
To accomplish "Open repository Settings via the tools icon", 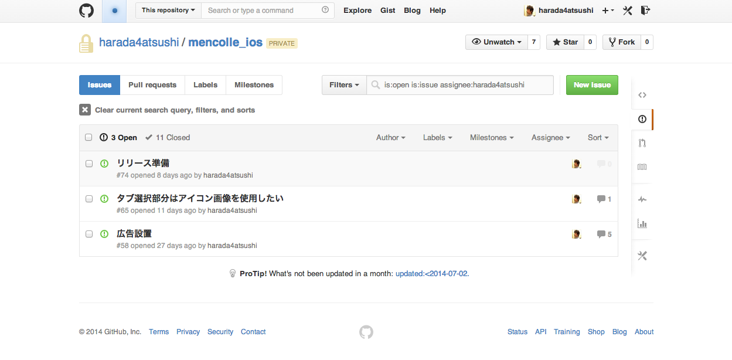I will tap(642, 256).
